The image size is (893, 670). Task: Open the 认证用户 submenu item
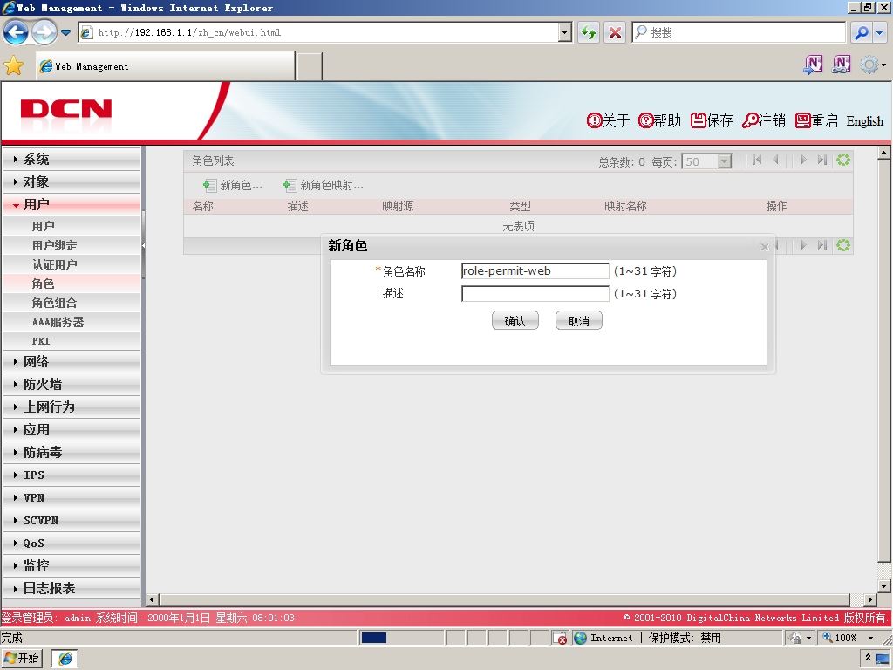72,264
